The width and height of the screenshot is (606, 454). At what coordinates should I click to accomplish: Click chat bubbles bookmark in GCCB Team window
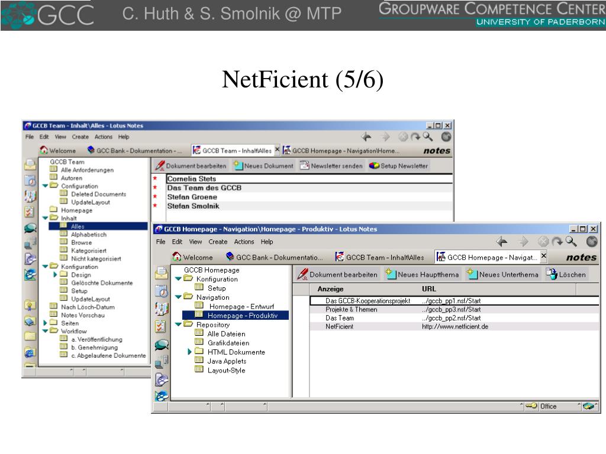pyautogui.click(x=31, y=228)
